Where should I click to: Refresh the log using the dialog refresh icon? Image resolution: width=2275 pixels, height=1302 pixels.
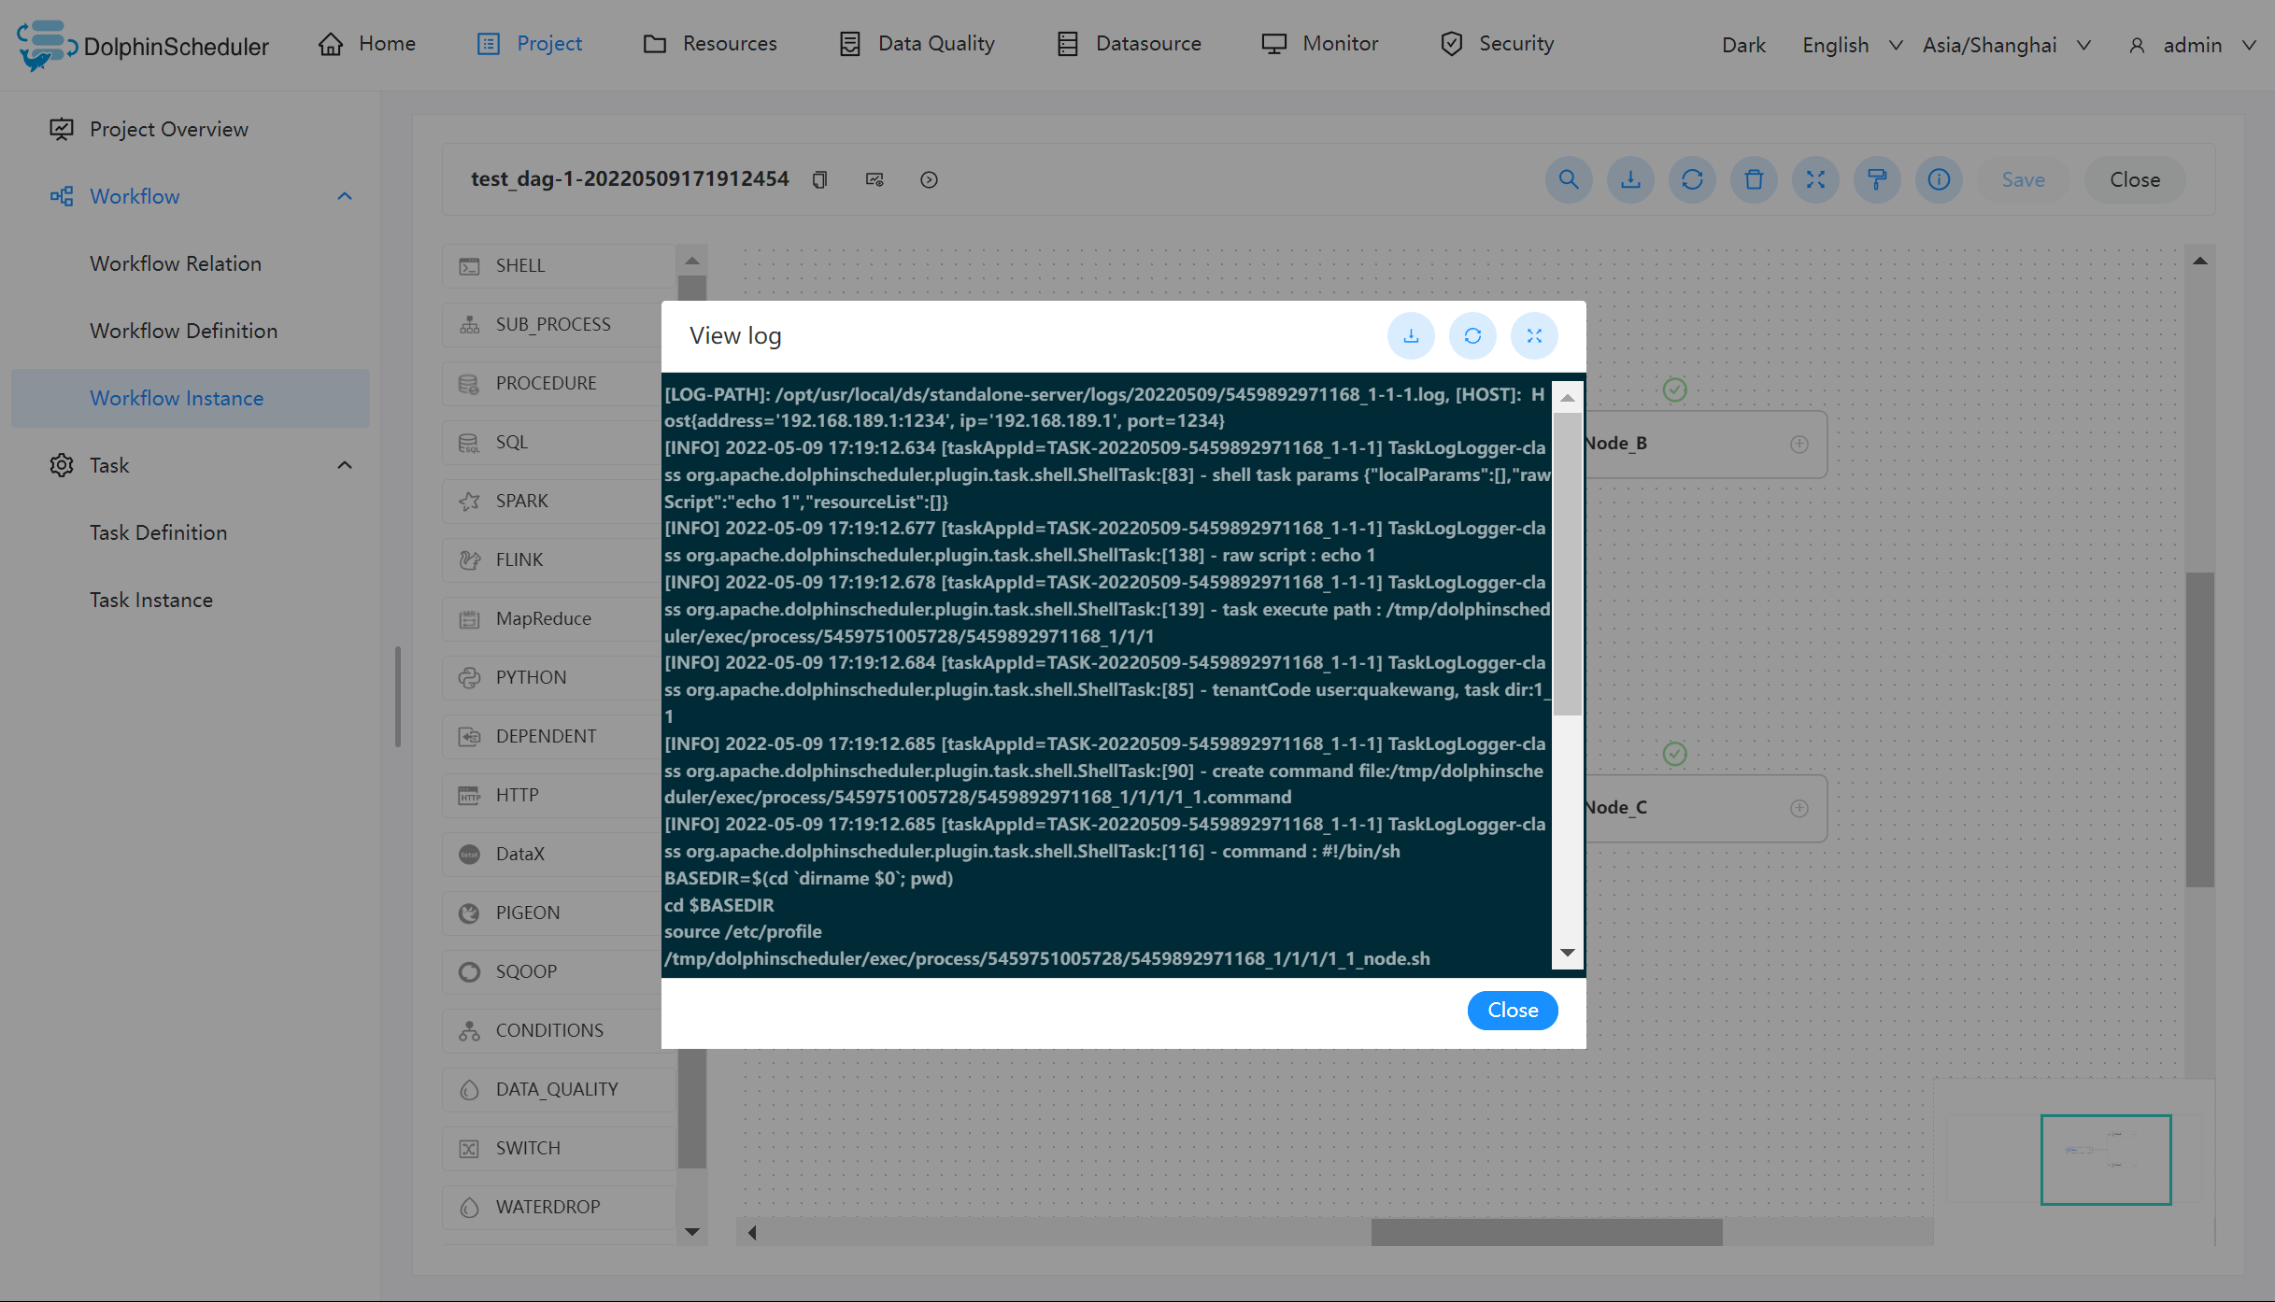pos(1472,335)
